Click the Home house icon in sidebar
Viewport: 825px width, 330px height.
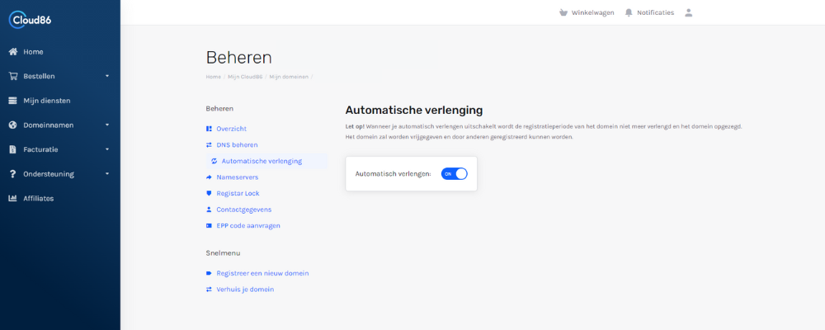click(x=12, y=51)
